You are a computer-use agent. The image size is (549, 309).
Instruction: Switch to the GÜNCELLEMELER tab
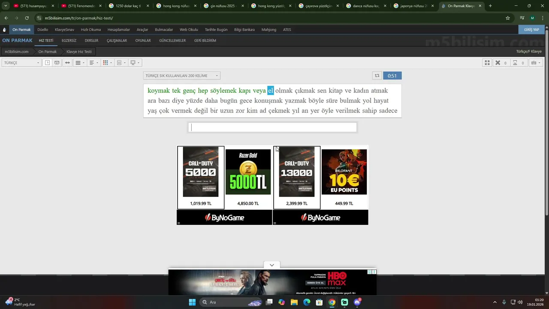point(172,40)
